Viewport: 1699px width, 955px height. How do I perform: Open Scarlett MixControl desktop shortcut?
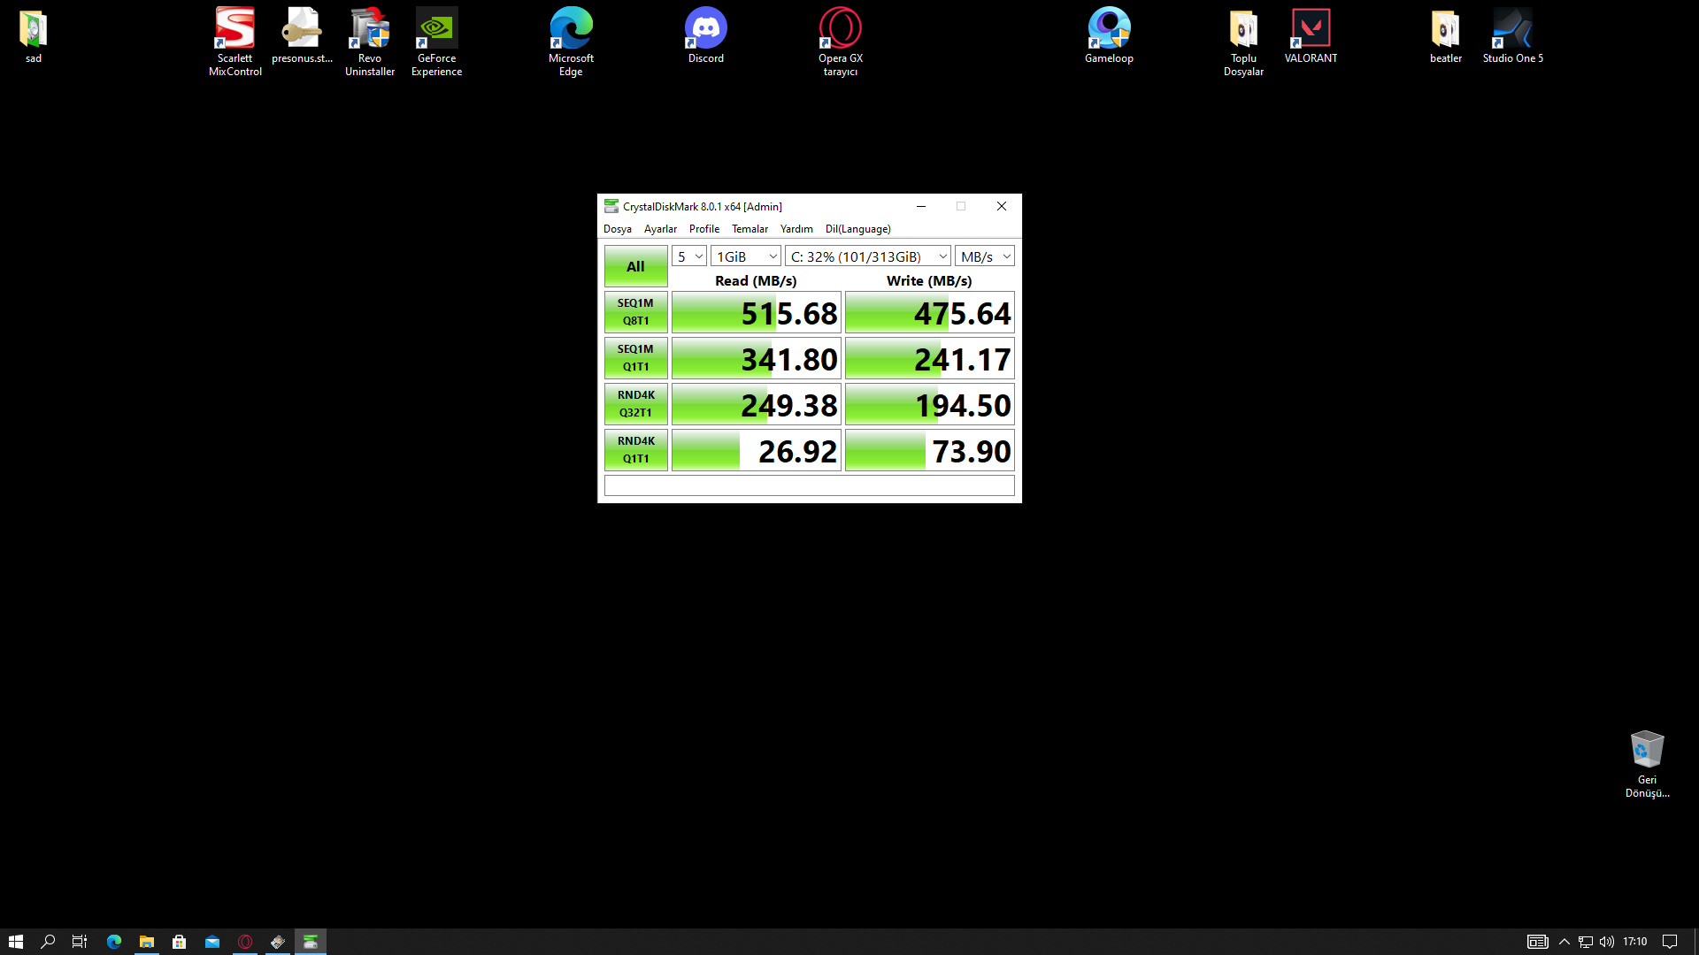[234, 29]
